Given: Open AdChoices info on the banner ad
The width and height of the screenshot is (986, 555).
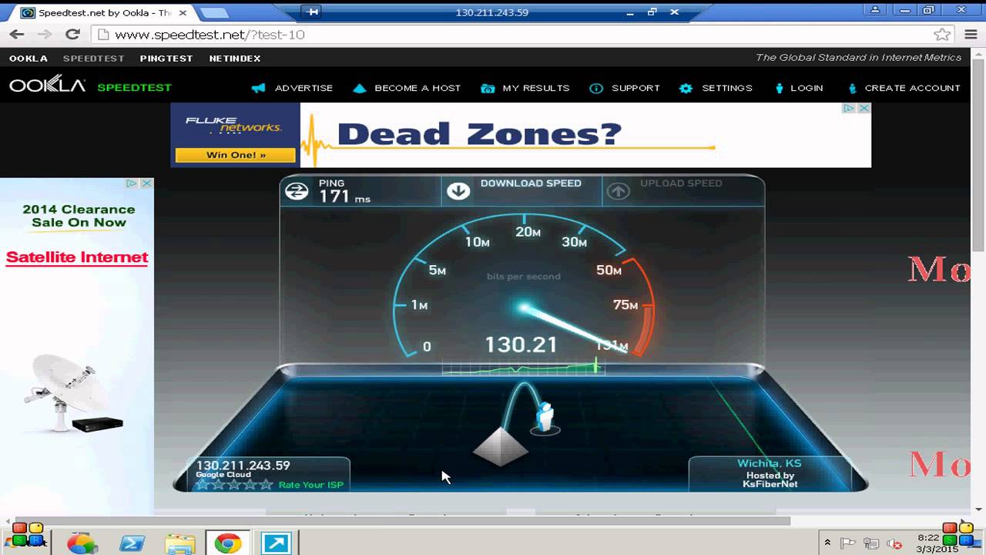Looking at the screenshot, I should point(849,108).
